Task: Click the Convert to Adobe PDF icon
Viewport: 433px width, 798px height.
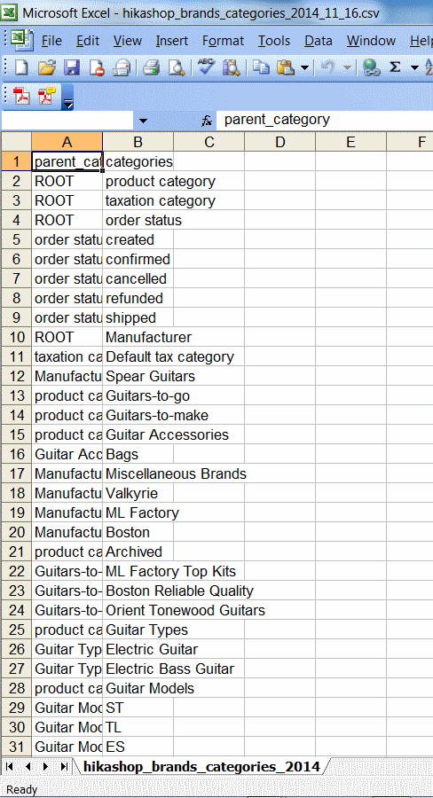Action: click(x=22, y=95)
